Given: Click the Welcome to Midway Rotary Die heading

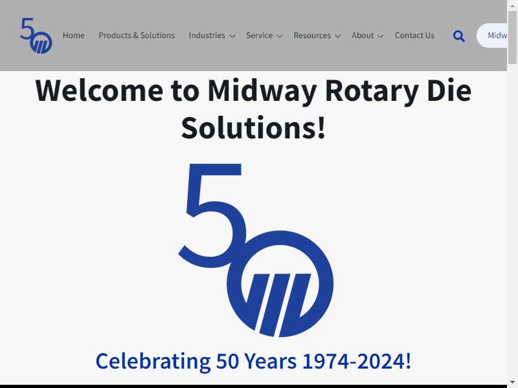Looking at the screenshot, I should 253,109.
